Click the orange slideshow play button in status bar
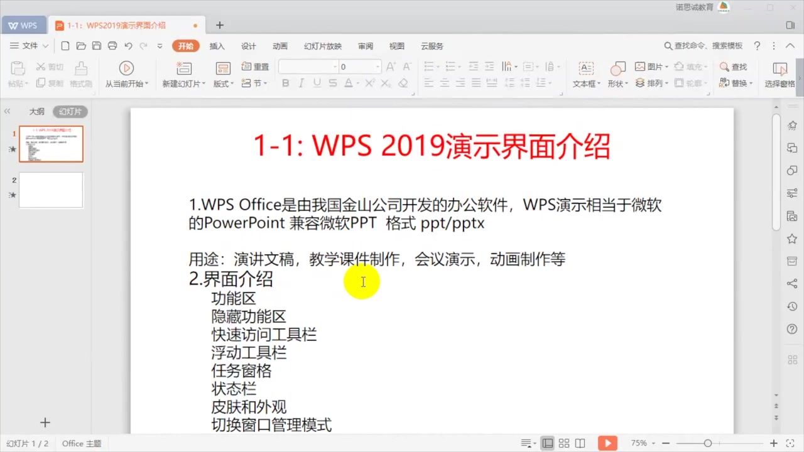Image resolution: width=804 pixels, height=452 pixels. pos(607,443)
